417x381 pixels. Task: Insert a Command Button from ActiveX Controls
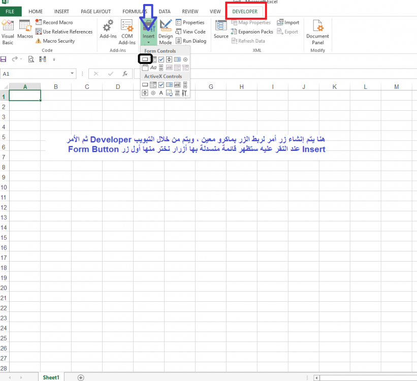click(x=145, y=85)
